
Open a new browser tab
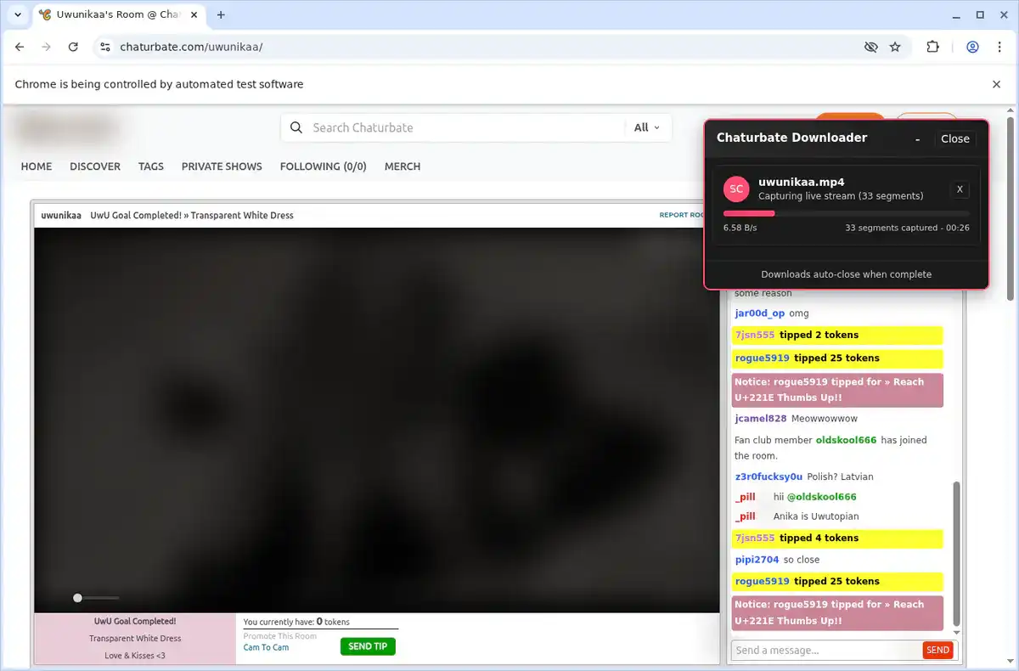(x=221, y=14)
